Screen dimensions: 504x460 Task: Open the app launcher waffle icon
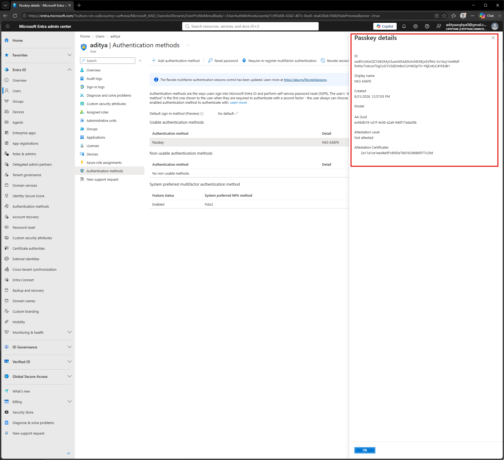pyautogui.click(x=8, y=26)
